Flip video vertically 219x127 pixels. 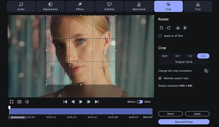[185, 28]
